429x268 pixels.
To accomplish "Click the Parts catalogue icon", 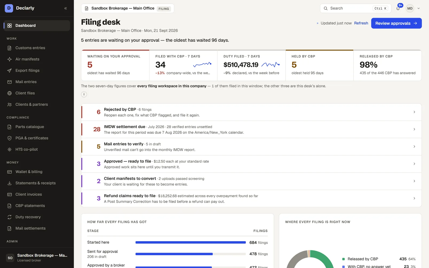I will [x=9, y=127].
